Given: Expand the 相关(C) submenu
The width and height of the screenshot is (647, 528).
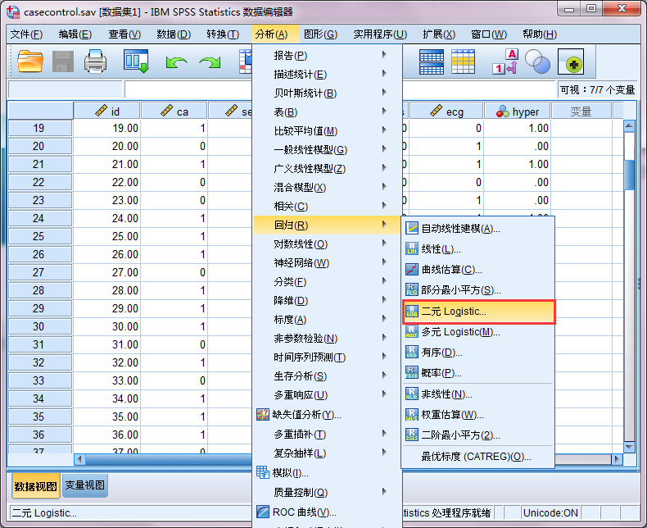Looking at the screenshot, I should click(x=328, y=206).
